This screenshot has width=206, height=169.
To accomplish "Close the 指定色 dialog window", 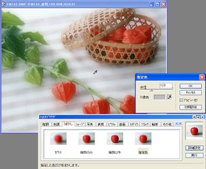I will tap(202, 77).
